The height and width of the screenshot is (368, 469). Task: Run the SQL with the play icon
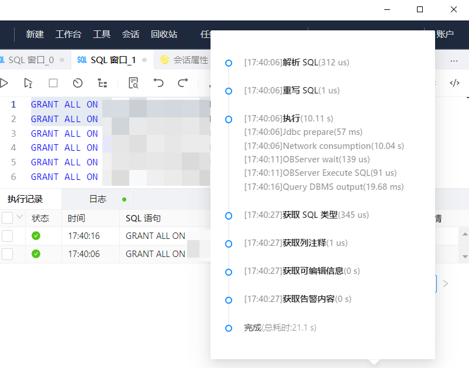click(x=4, y=83)
